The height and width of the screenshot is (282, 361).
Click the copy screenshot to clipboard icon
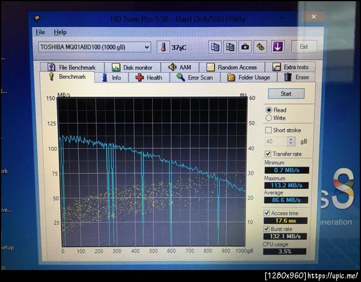(x=230, y=47)
